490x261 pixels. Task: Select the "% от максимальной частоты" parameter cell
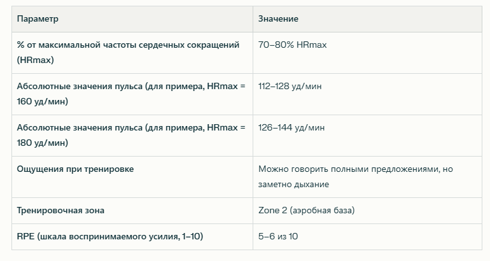(x=128, y=46)
